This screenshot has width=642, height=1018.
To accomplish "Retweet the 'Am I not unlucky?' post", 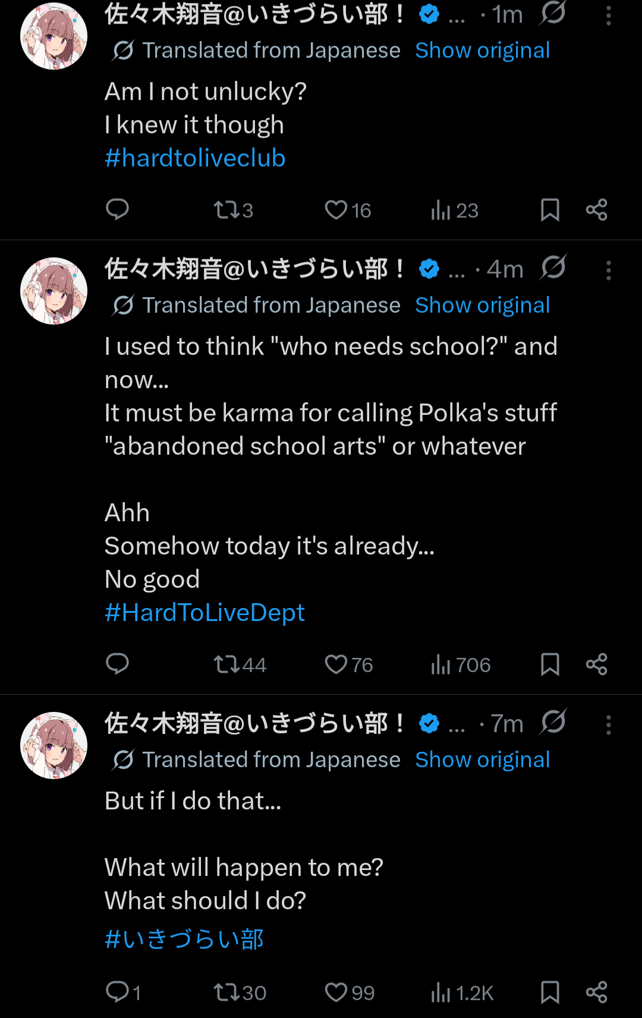I will coord(226,210).
